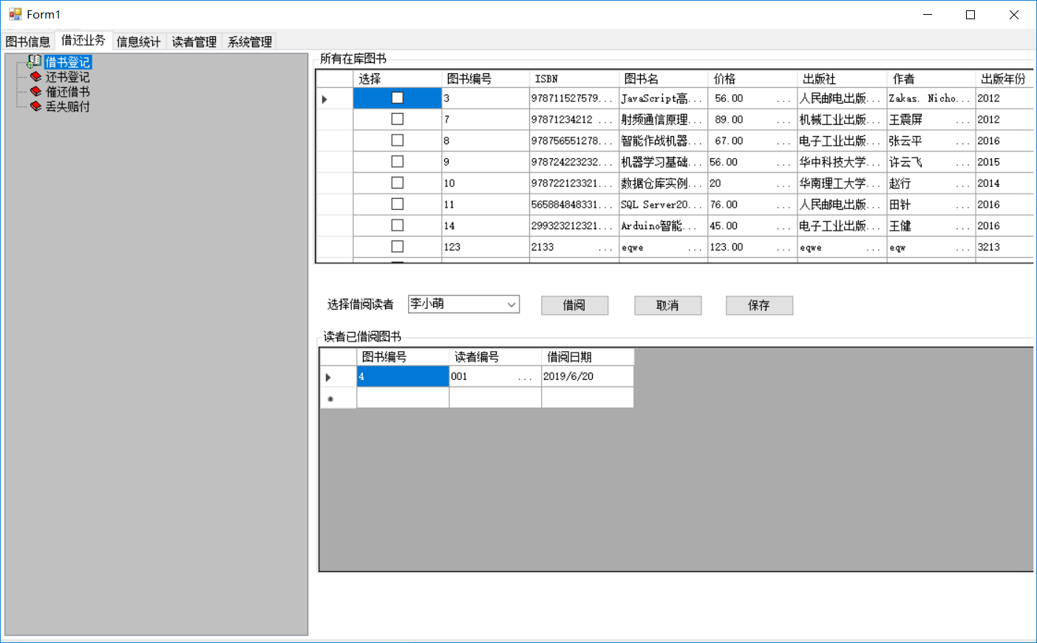Click the red book icon beside 丢失赔付

pyautogui.click(x=35, y=106)
